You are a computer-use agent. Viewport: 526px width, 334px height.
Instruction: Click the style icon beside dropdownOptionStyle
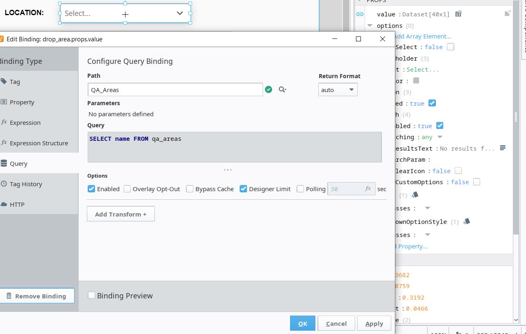point(466,221)
